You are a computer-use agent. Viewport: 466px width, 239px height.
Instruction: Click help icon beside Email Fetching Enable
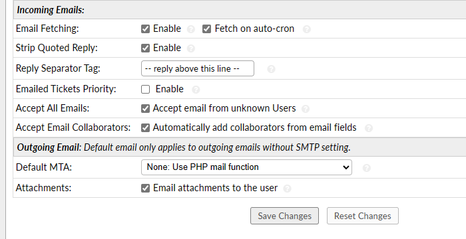tap(191, 29)
